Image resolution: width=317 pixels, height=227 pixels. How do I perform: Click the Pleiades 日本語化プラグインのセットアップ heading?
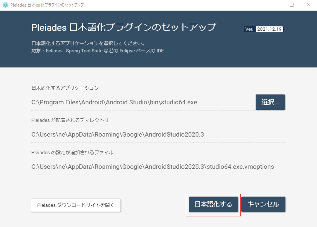click(x=124, y=27)
